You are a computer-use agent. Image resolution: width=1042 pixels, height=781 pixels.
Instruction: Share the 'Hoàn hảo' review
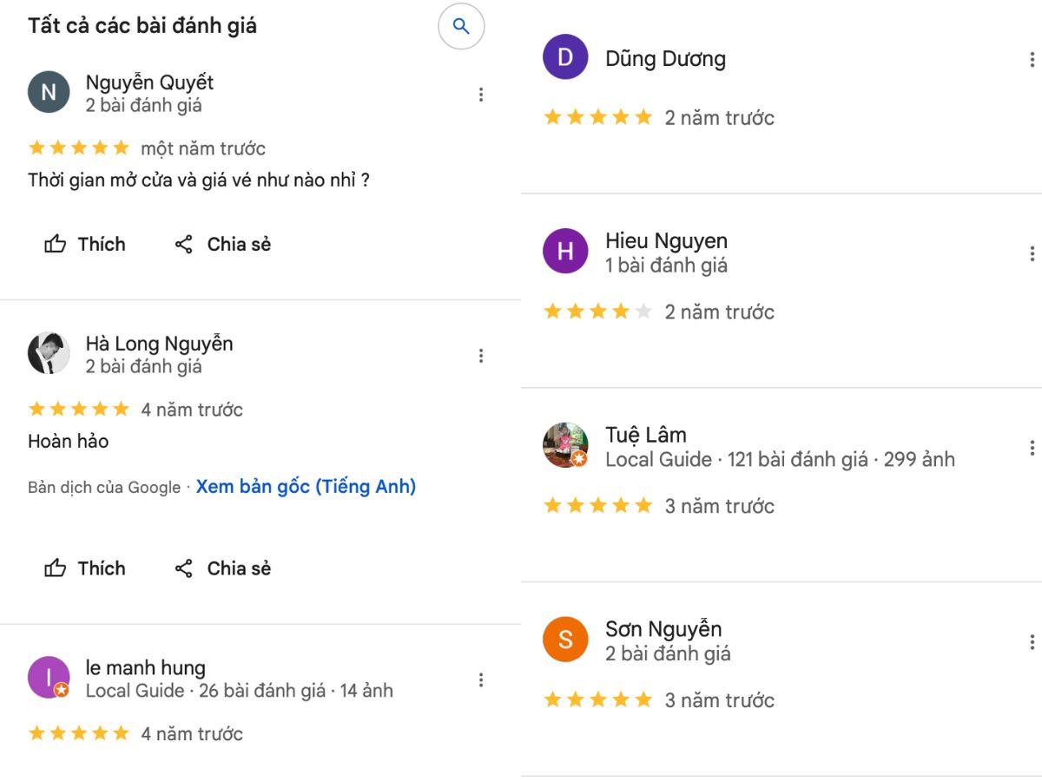223,568
